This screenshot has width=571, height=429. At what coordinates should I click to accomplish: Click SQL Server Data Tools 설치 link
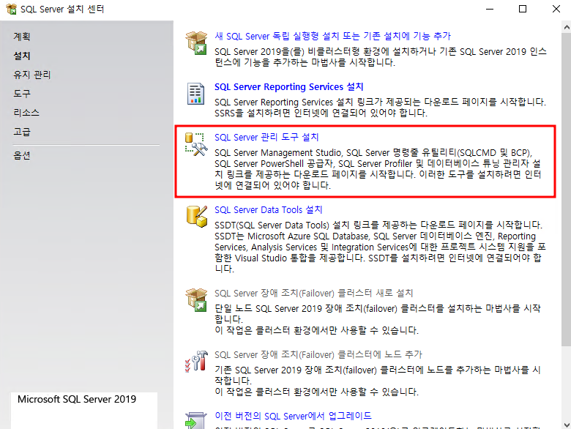pos(269,210)
